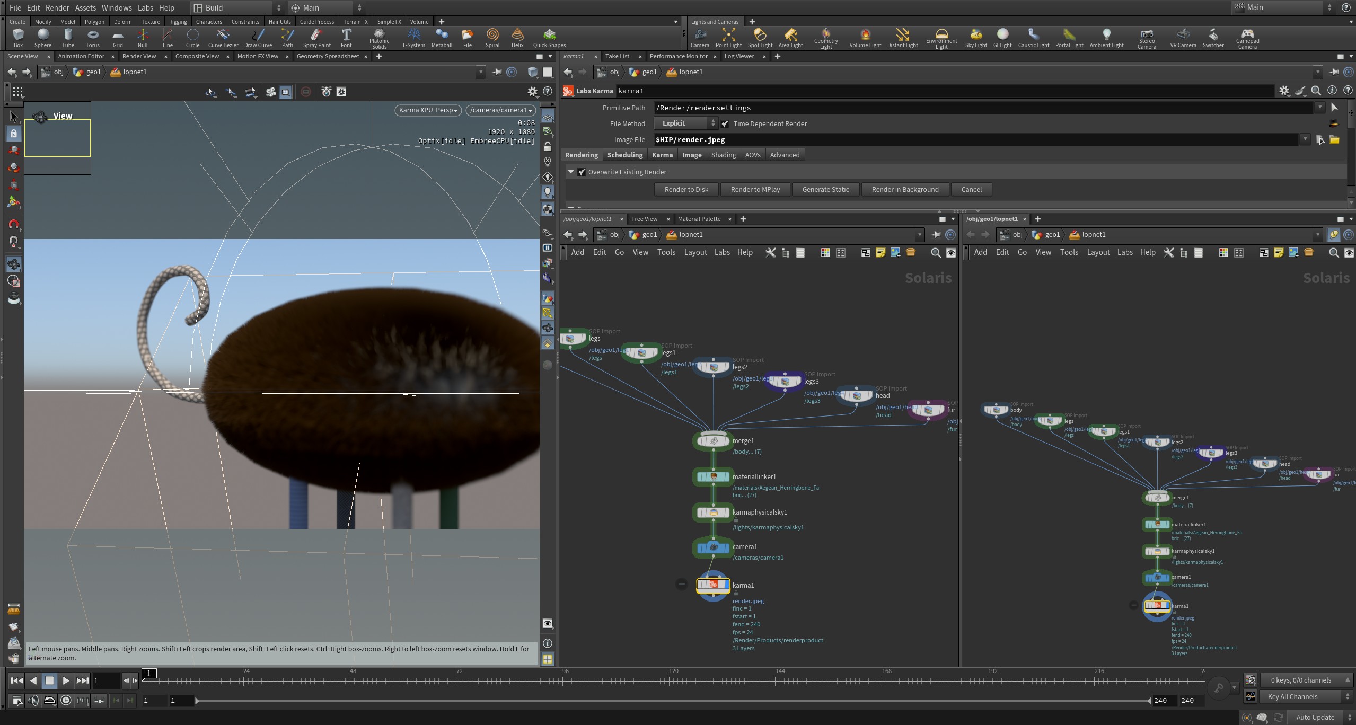The height and width of the screenshot is (725, 1356).
Task: Add a Spot Light
Action: click(760, 38)
